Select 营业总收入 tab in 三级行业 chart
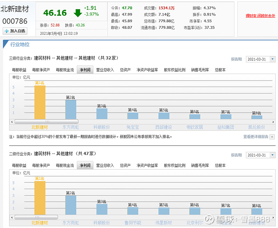The width and height of the screenshot is (278, 228). (105, 70)
